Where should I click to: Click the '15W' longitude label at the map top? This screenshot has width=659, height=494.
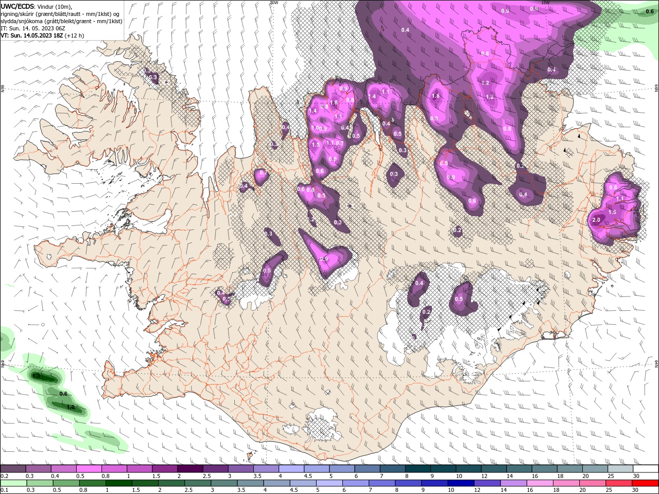point(546,3)
